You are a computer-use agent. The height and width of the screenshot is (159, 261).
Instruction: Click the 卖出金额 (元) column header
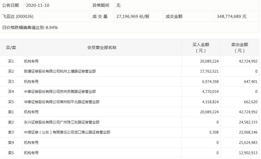coord(240,48)
